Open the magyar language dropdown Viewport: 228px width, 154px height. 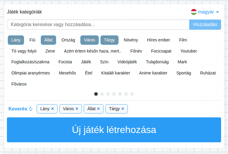click(205, 12)
